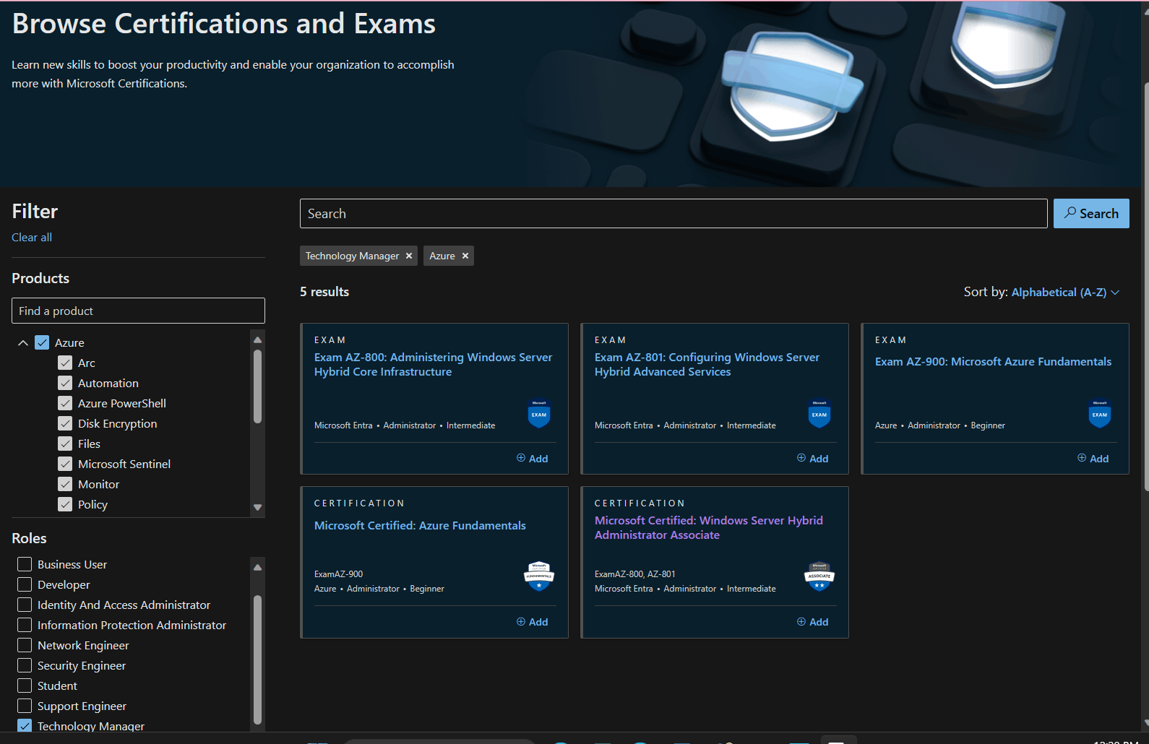Uncheck the Azure PowerShell checkbox
This screenshot has width=1149, height=744.
click(x=65, y=403)
